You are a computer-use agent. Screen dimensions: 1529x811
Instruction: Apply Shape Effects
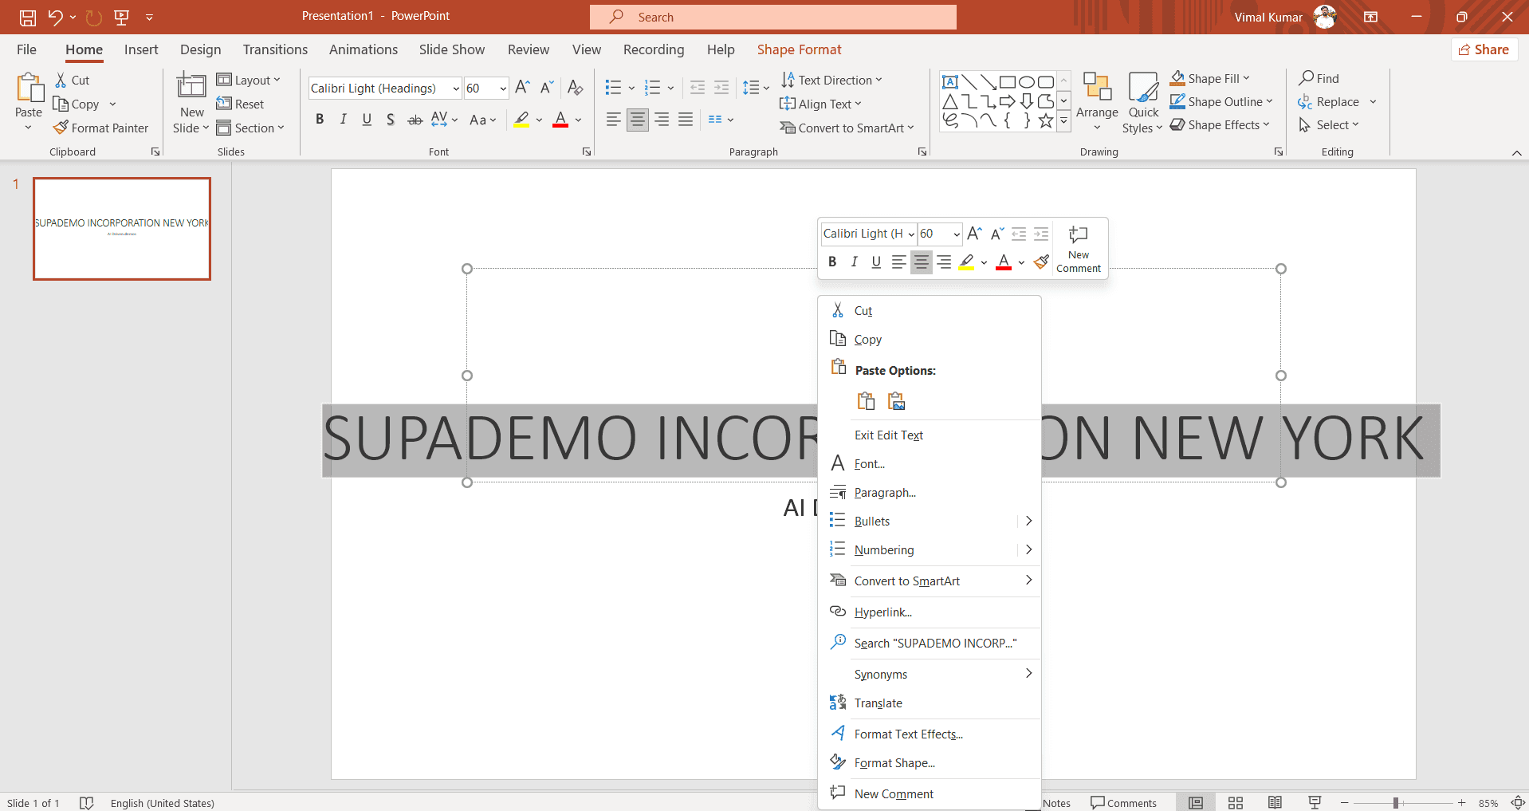point(1220,124)
